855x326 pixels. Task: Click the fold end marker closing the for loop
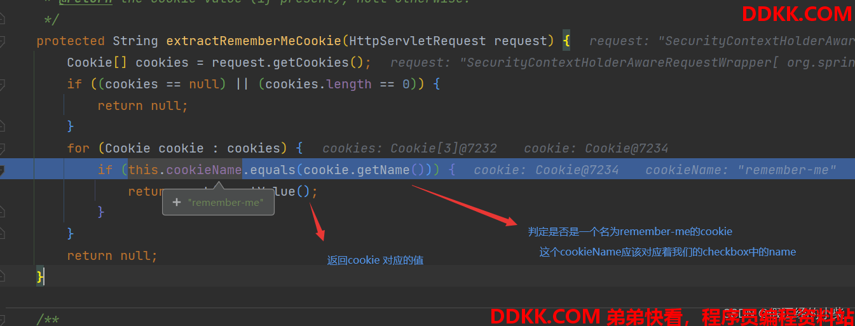click(2, 234)
